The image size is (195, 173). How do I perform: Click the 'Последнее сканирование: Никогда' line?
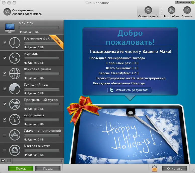click(117, 58)
